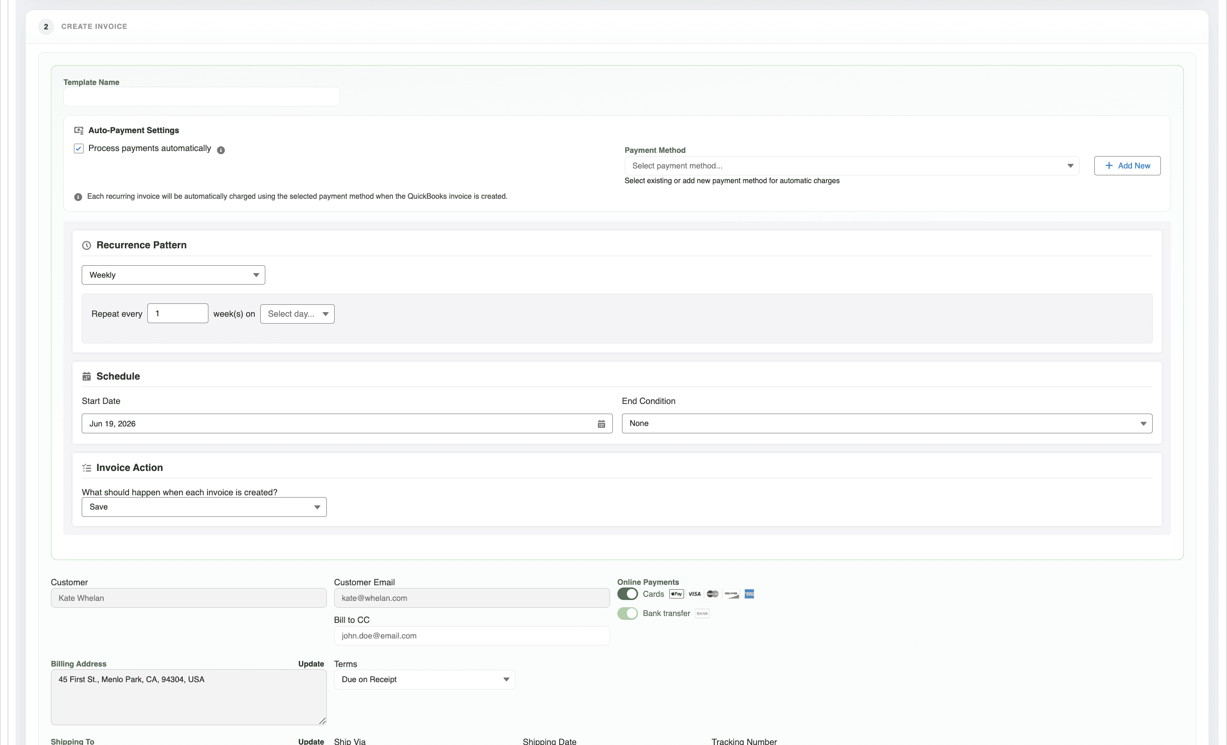Click the Billing Address text area
The height and width of the screenshot is (745, 1227).
tap(189, 697)
